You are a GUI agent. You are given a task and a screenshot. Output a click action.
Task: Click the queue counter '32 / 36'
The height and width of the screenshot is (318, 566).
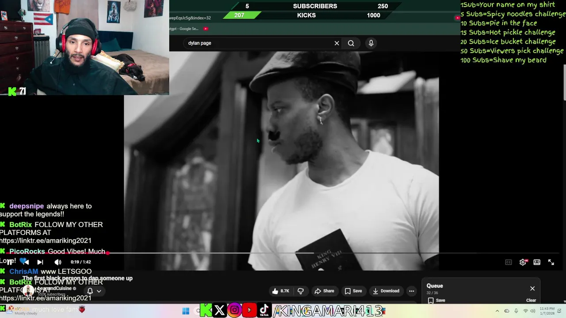coord(432,293)
